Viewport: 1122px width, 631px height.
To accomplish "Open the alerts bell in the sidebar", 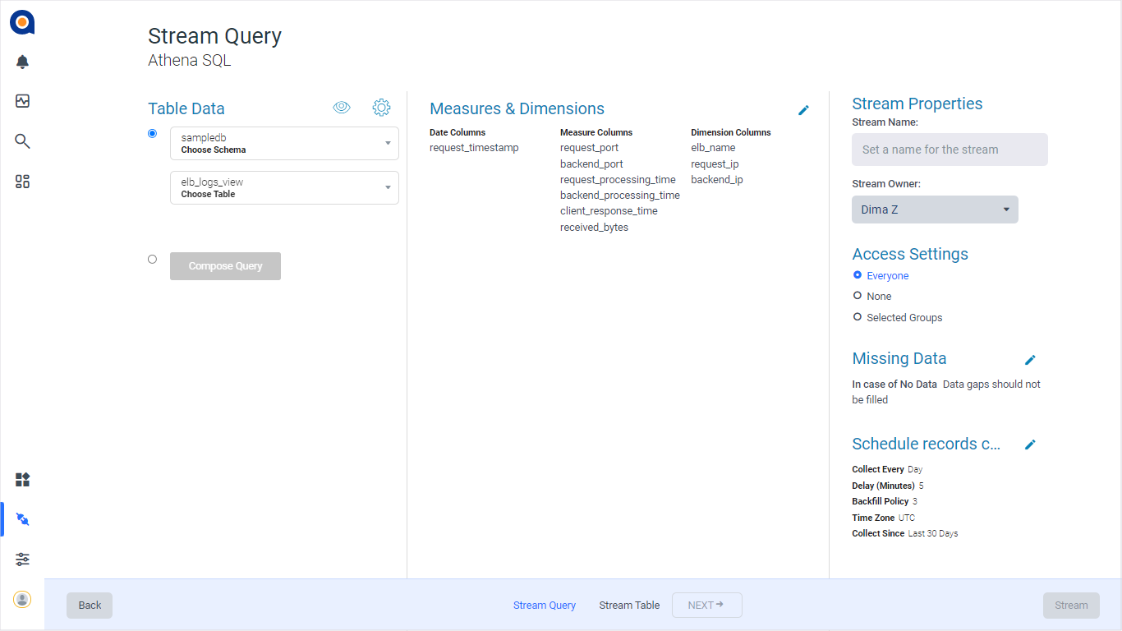I will coord(22,62).
